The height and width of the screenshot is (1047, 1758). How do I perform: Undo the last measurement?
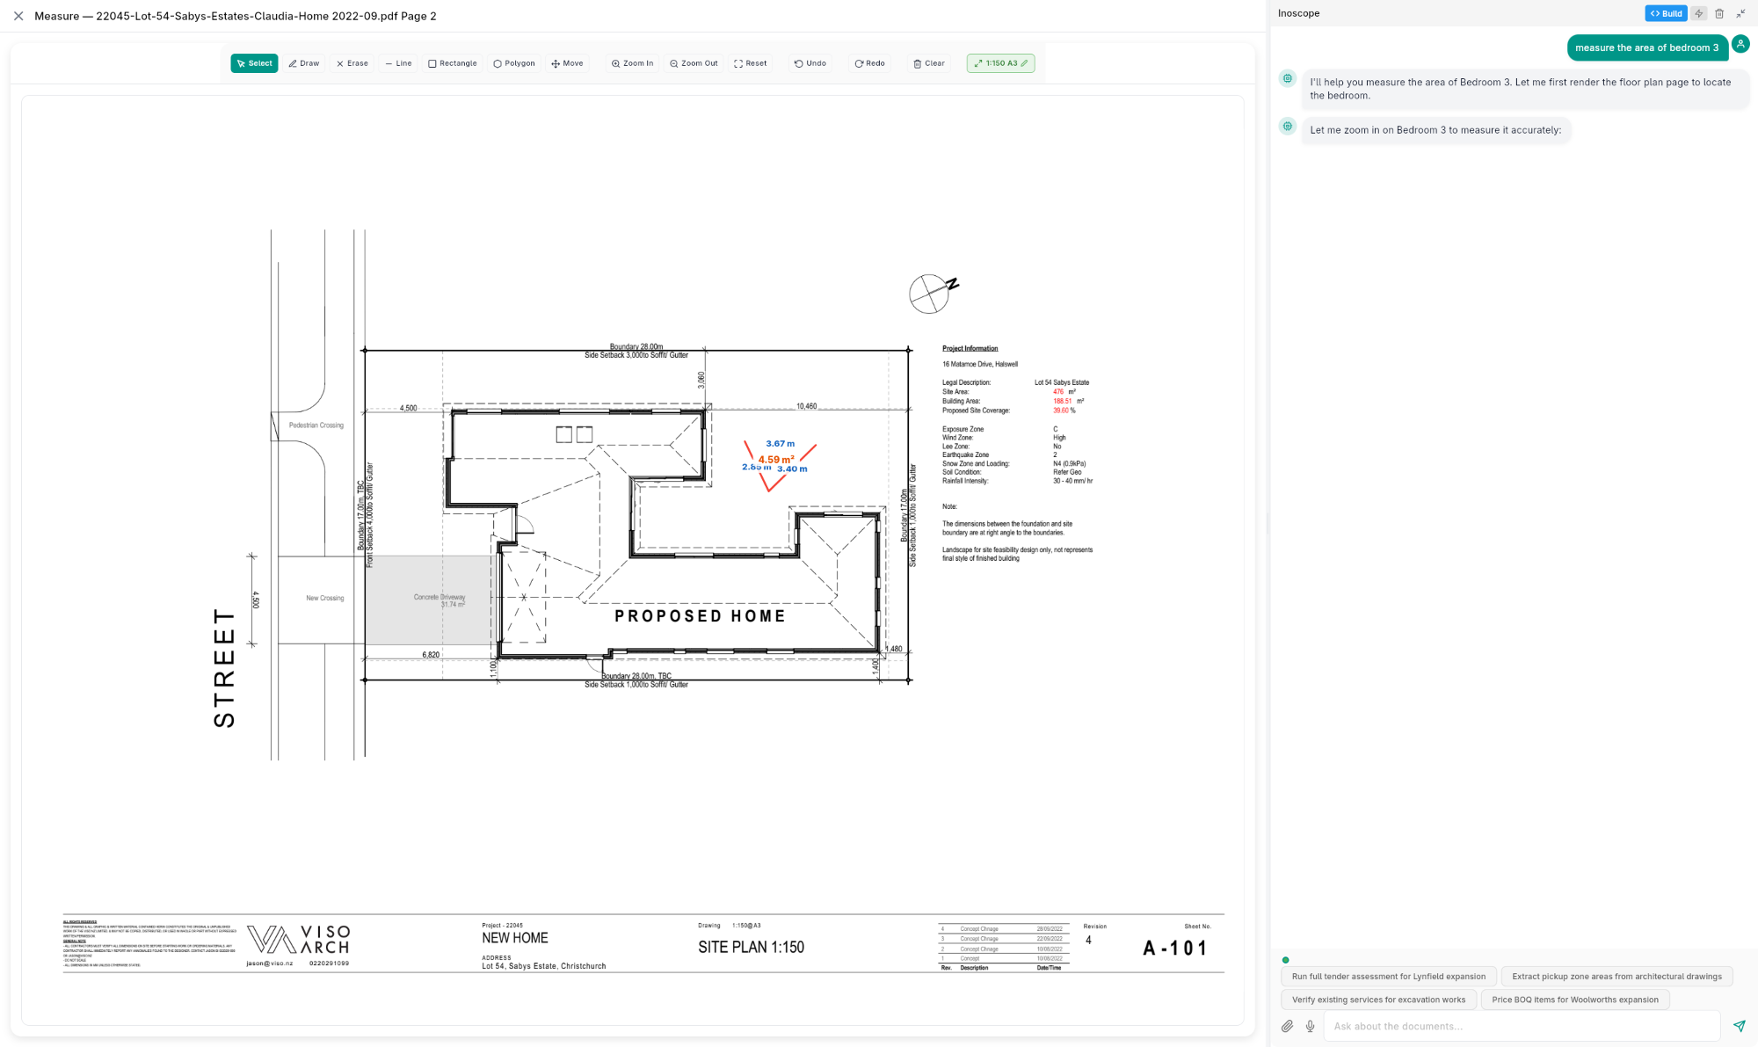pyautogui.click(x=809, y=63)
